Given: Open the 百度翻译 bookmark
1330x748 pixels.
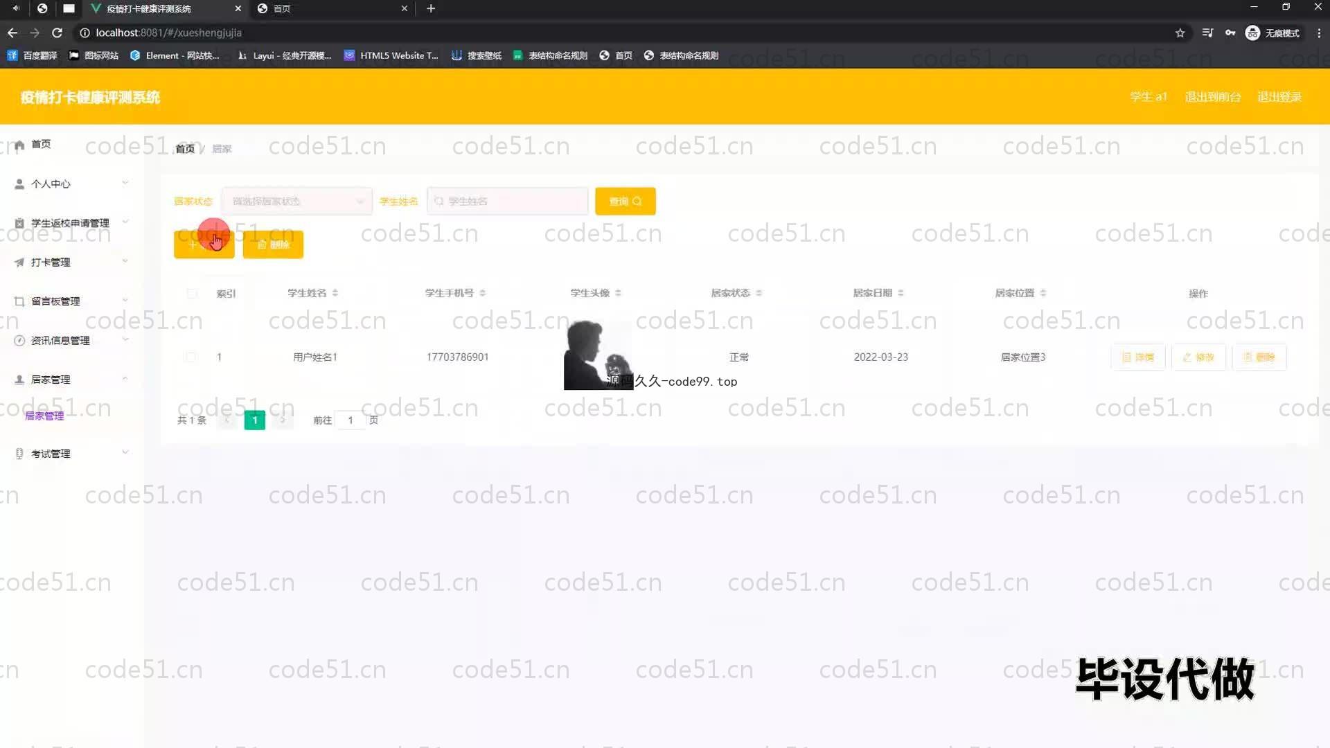Looking at the screenshot, I should point(33,55).
